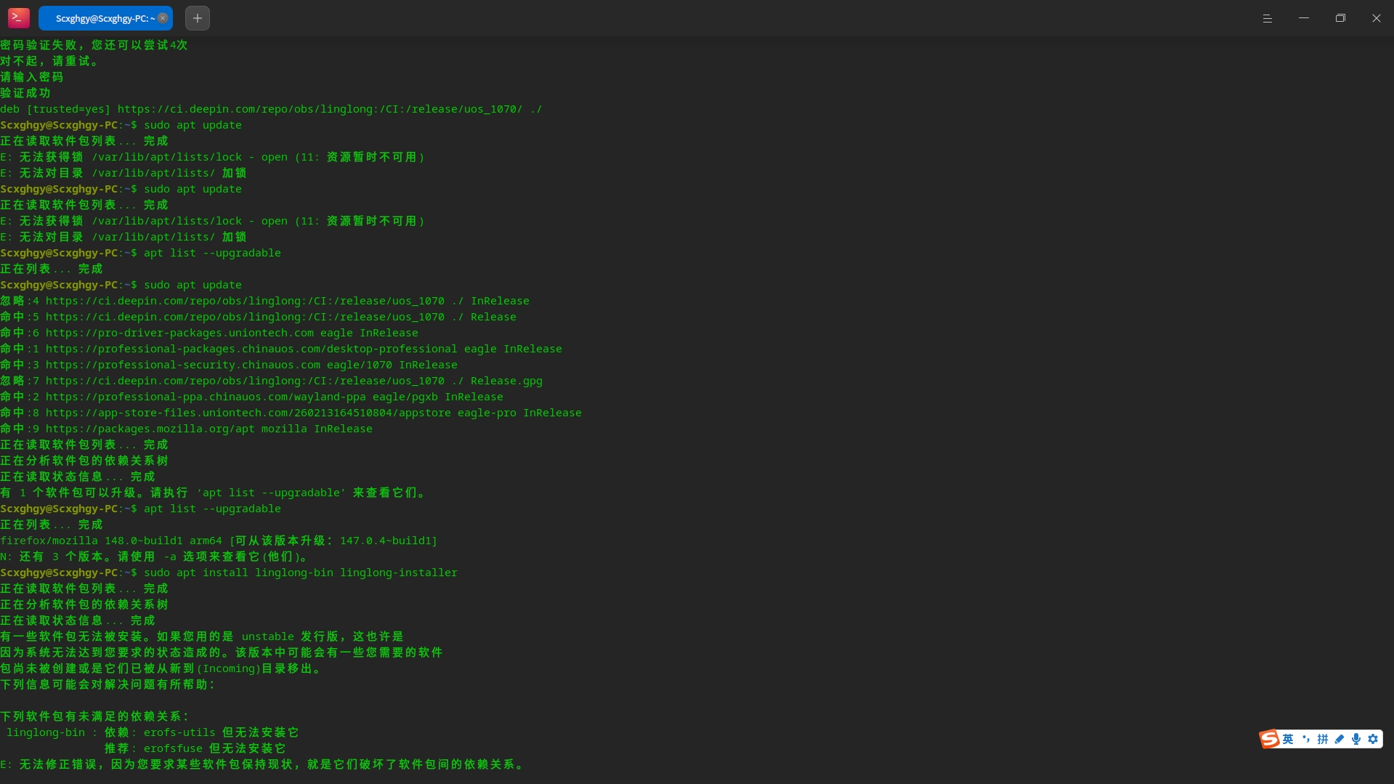This screenshot has height=784, width=1394.
Task: Click the "命中:6" pro-driver-packages line
Action: tap(209, 333)
